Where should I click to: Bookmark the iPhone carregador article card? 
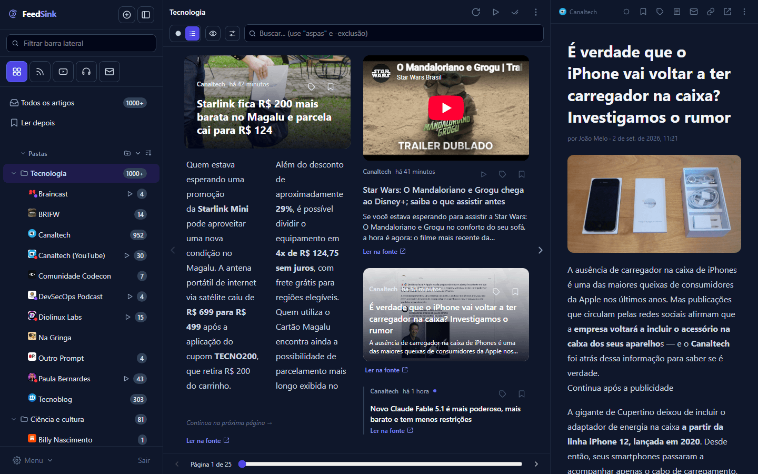tap(515, 292)
